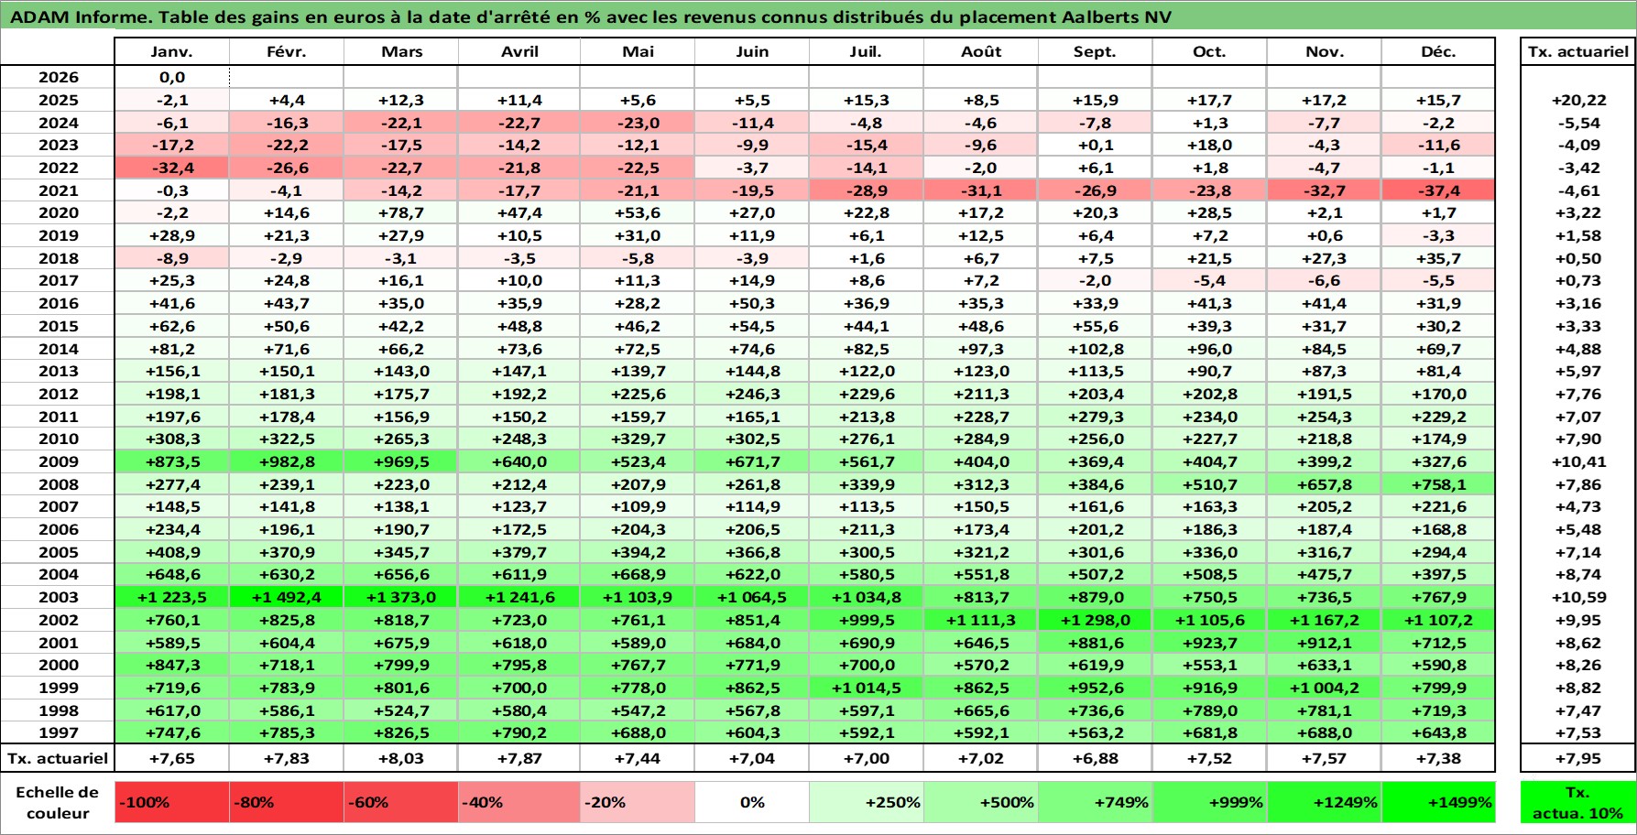Click the -100% red color scale swatch

click(x=172, y=802)
